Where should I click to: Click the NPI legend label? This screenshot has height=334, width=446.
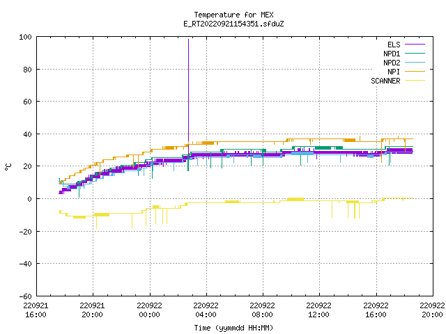(394, 72)
